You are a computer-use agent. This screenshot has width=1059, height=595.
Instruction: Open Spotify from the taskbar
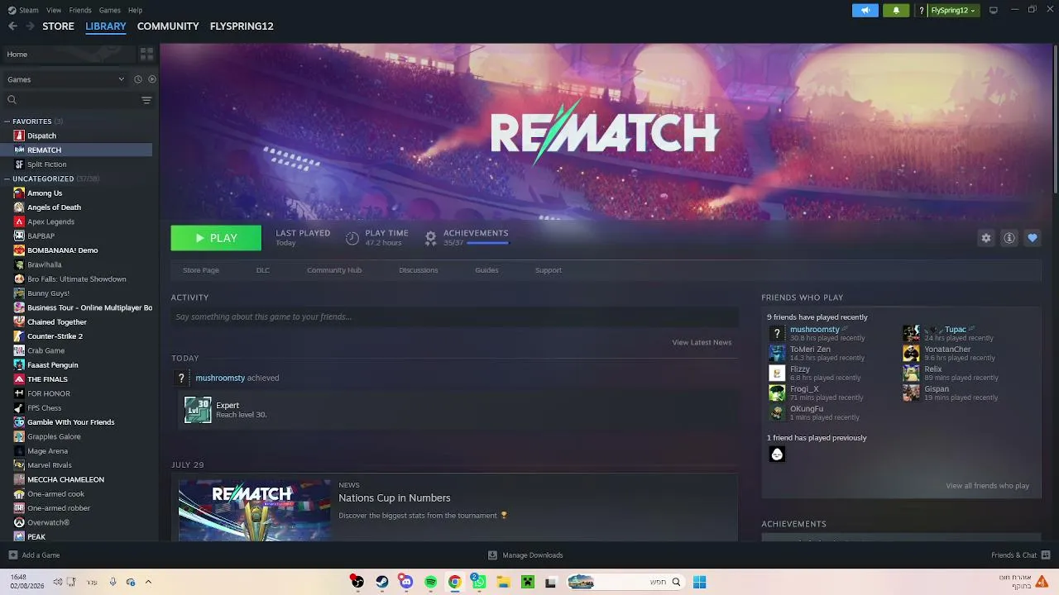tap(430, 582)
